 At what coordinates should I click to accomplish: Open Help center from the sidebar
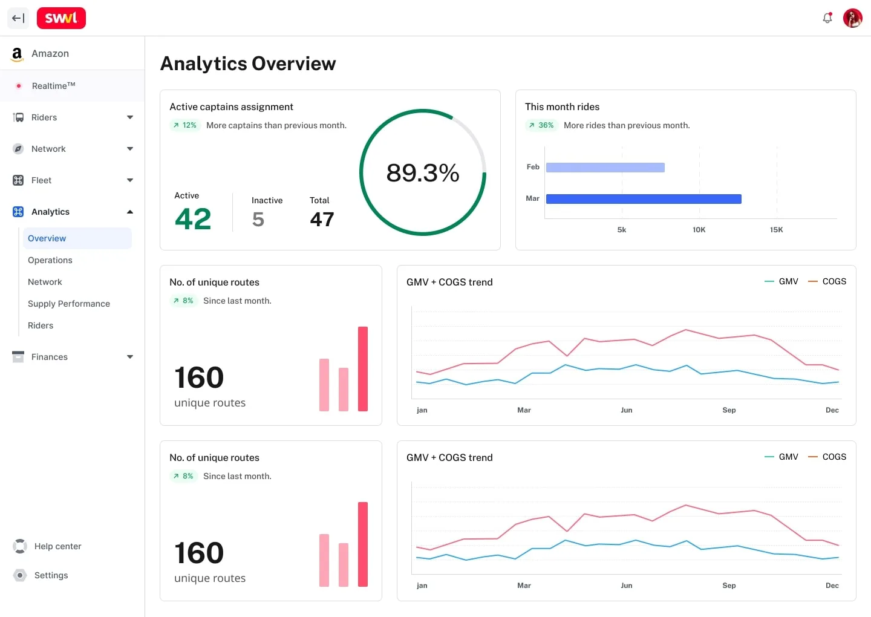pyautogui.click(x=57, y=546)
